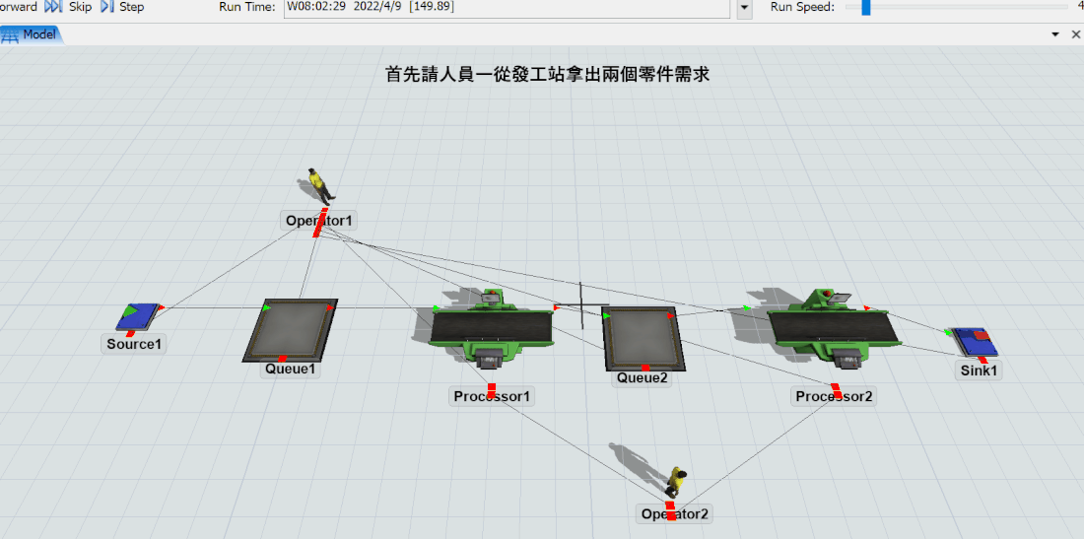Select the Queue1 object
Screen dimensions: 1084x539
[291, 329]
